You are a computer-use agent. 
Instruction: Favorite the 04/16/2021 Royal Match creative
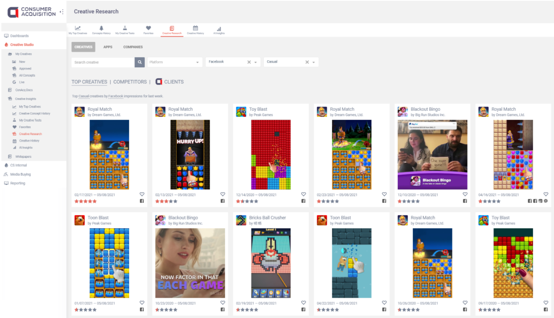coord(546,195)
